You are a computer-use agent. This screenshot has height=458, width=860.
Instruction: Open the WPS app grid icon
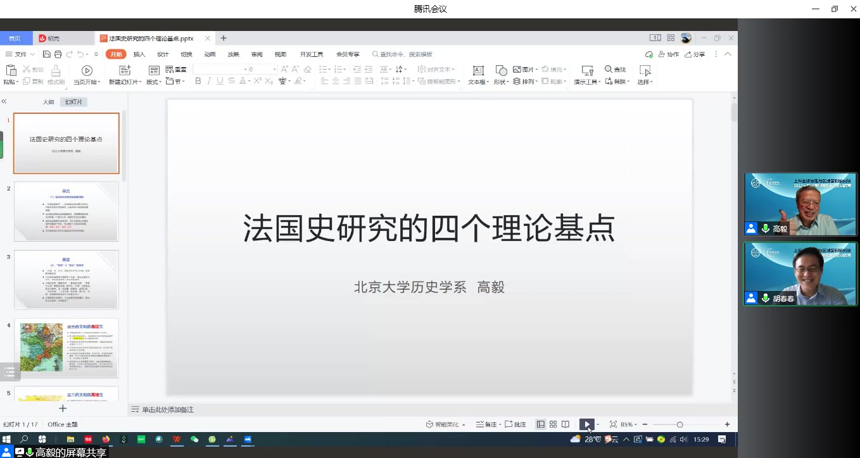click(x=671, y=38)
